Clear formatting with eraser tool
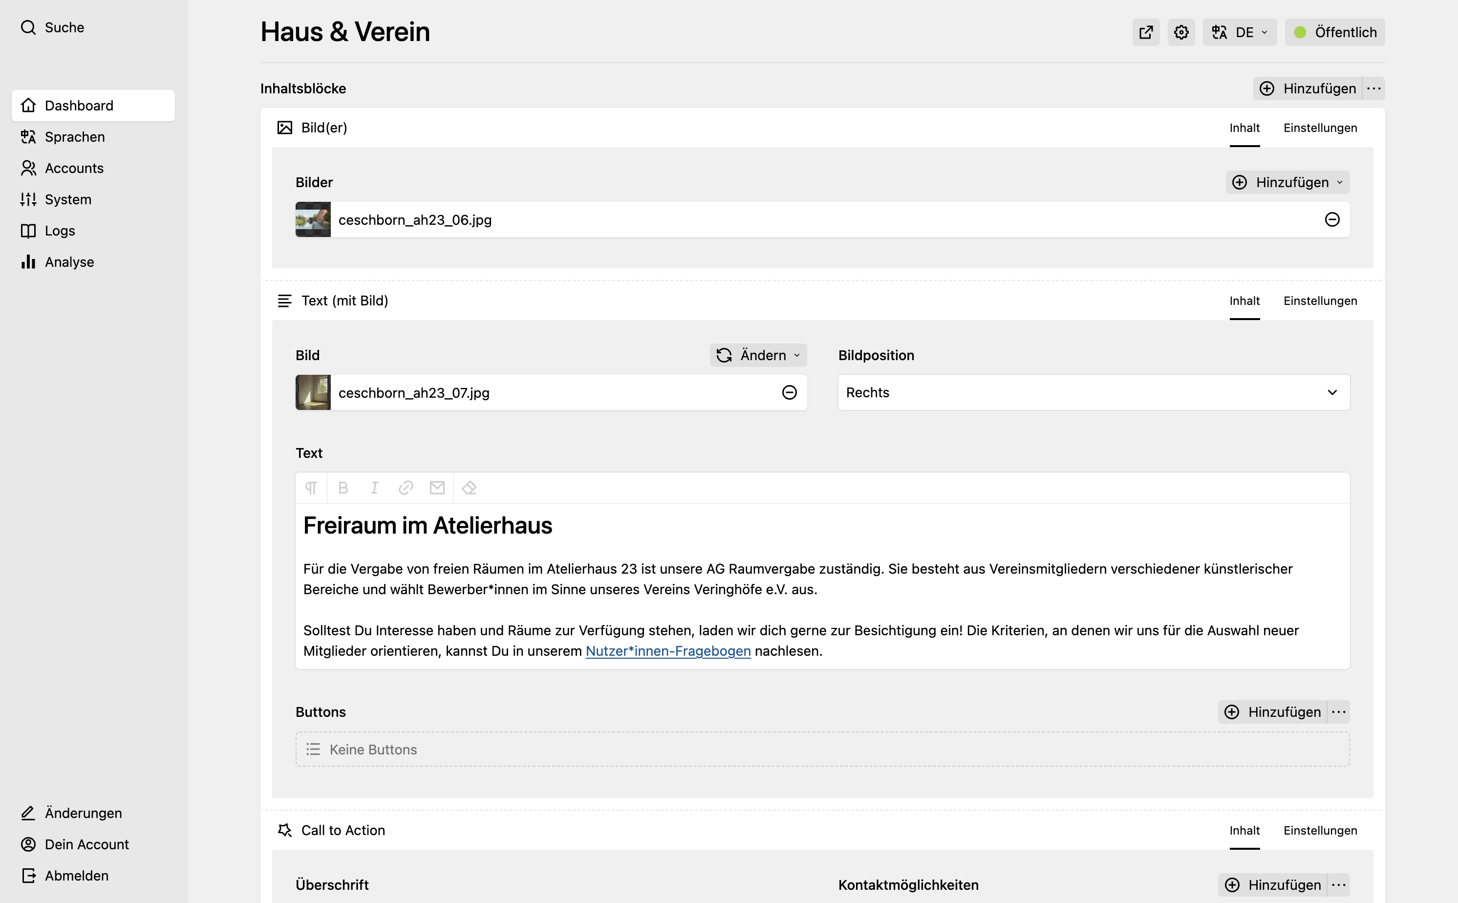Screen dimensions: 1458x903 click(x=469, y=488)
